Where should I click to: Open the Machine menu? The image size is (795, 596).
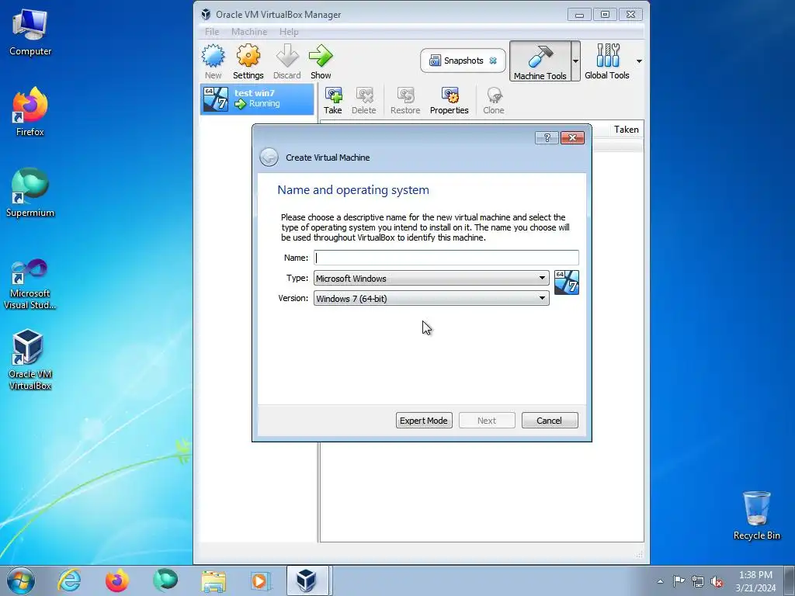(249, 31)
